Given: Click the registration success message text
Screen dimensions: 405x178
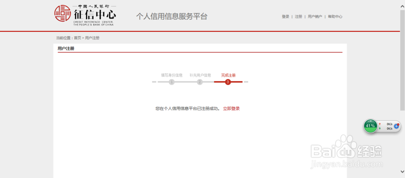Looking at the screenshot, I should point(188,109).
